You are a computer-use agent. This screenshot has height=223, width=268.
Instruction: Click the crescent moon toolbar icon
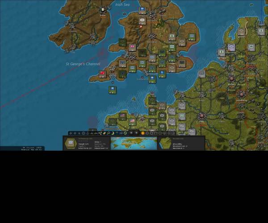(113, 133)
